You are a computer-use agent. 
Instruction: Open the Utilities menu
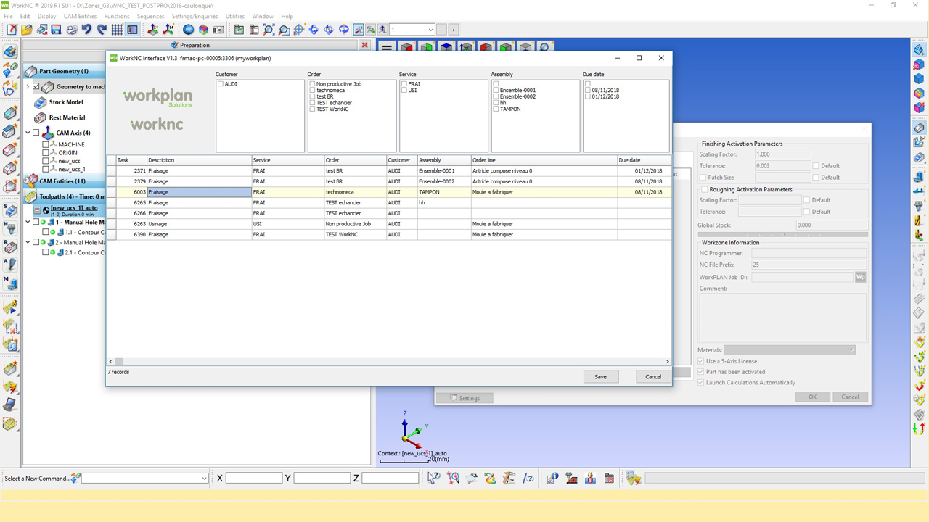234,16
